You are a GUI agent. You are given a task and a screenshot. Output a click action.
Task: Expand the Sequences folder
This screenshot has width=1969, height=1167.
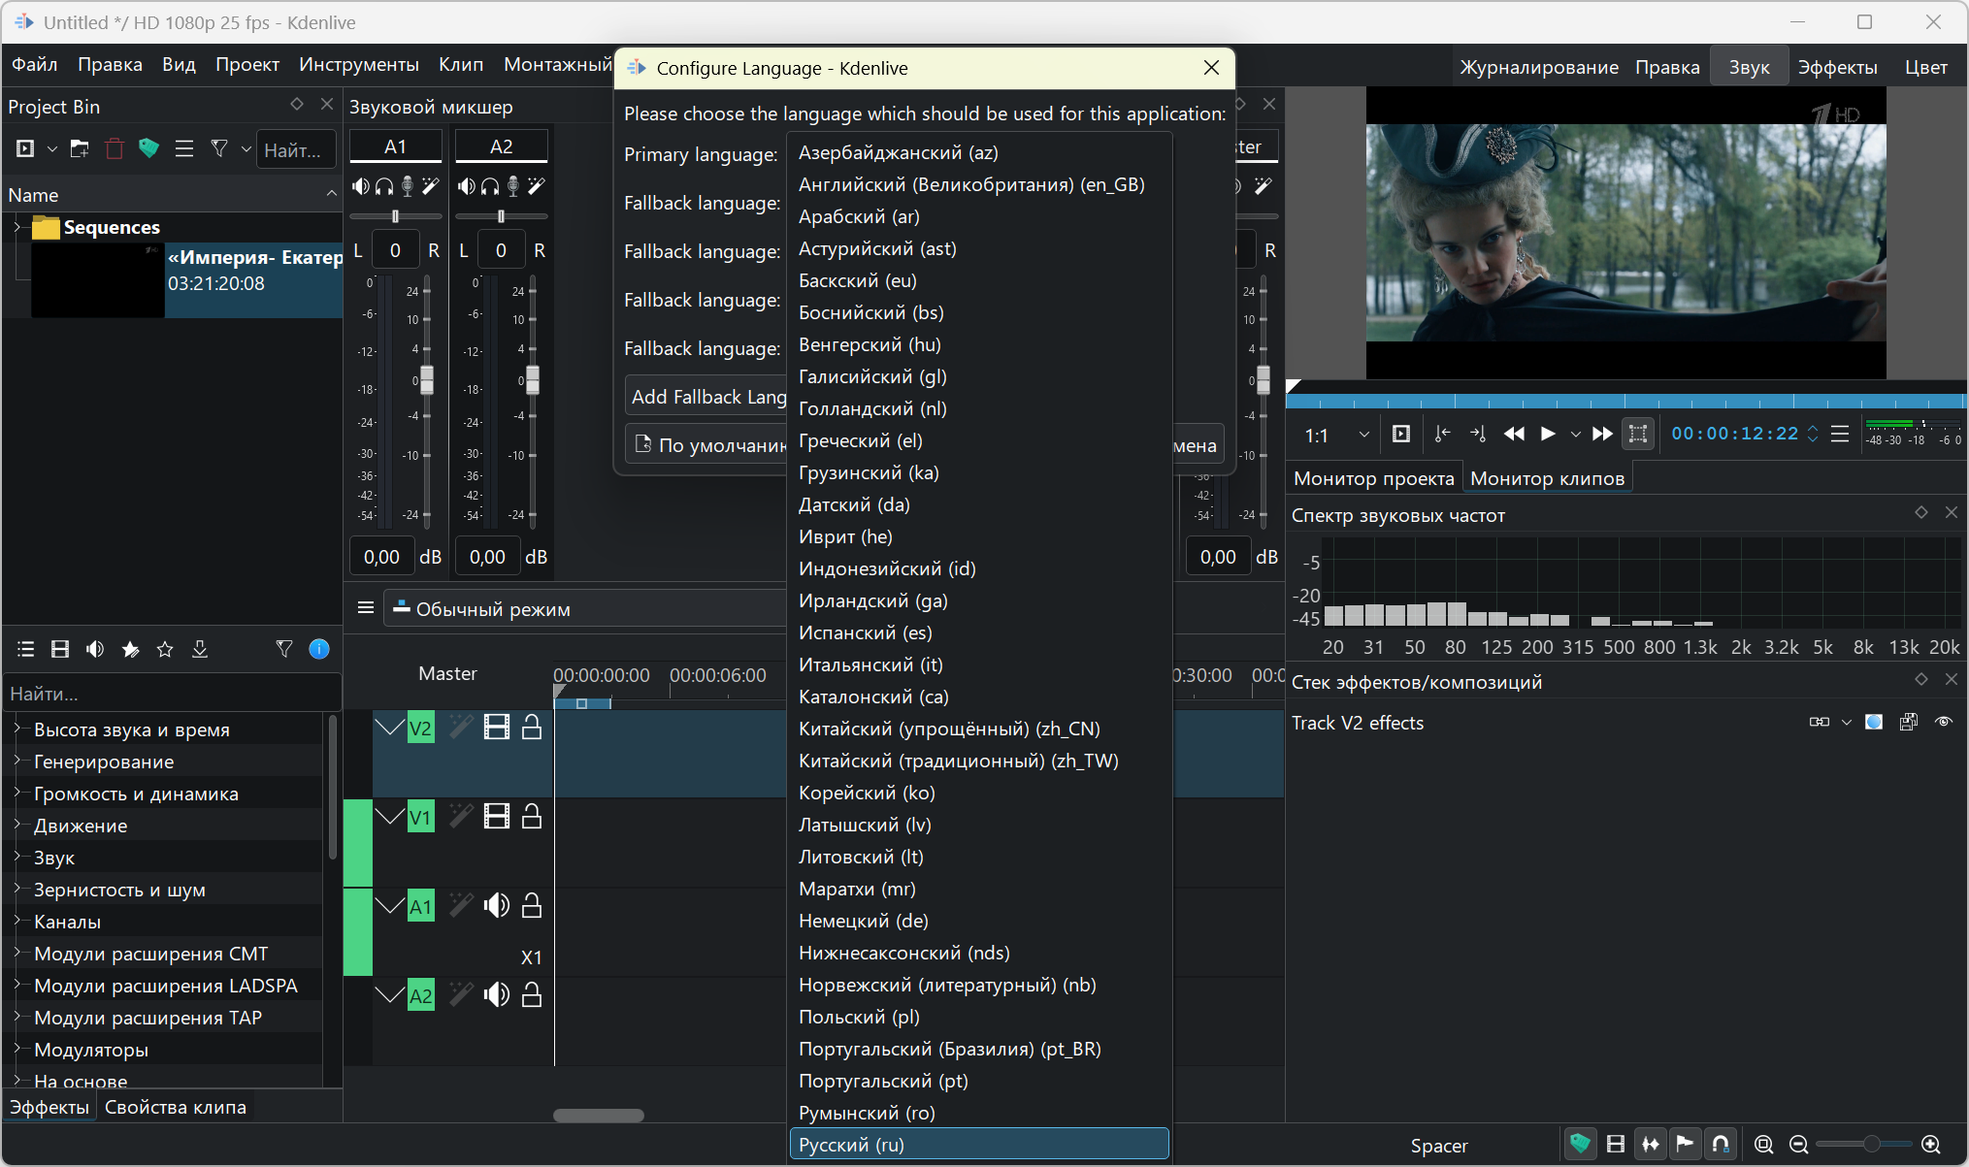click(16, 227)
